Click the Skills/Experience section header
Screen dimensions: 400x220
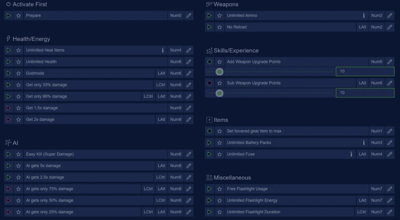(x=236, y=51)
